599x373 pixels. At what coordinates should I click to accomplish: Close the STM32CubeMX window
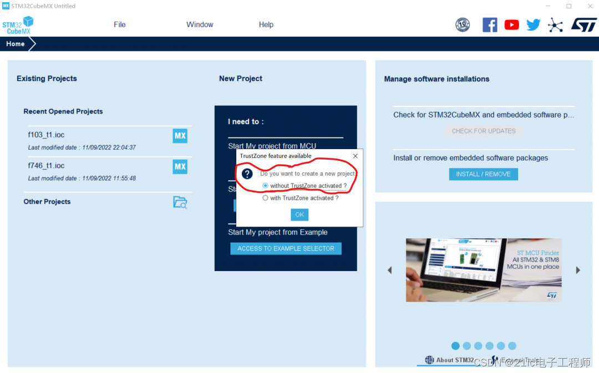tap(590, 6)
